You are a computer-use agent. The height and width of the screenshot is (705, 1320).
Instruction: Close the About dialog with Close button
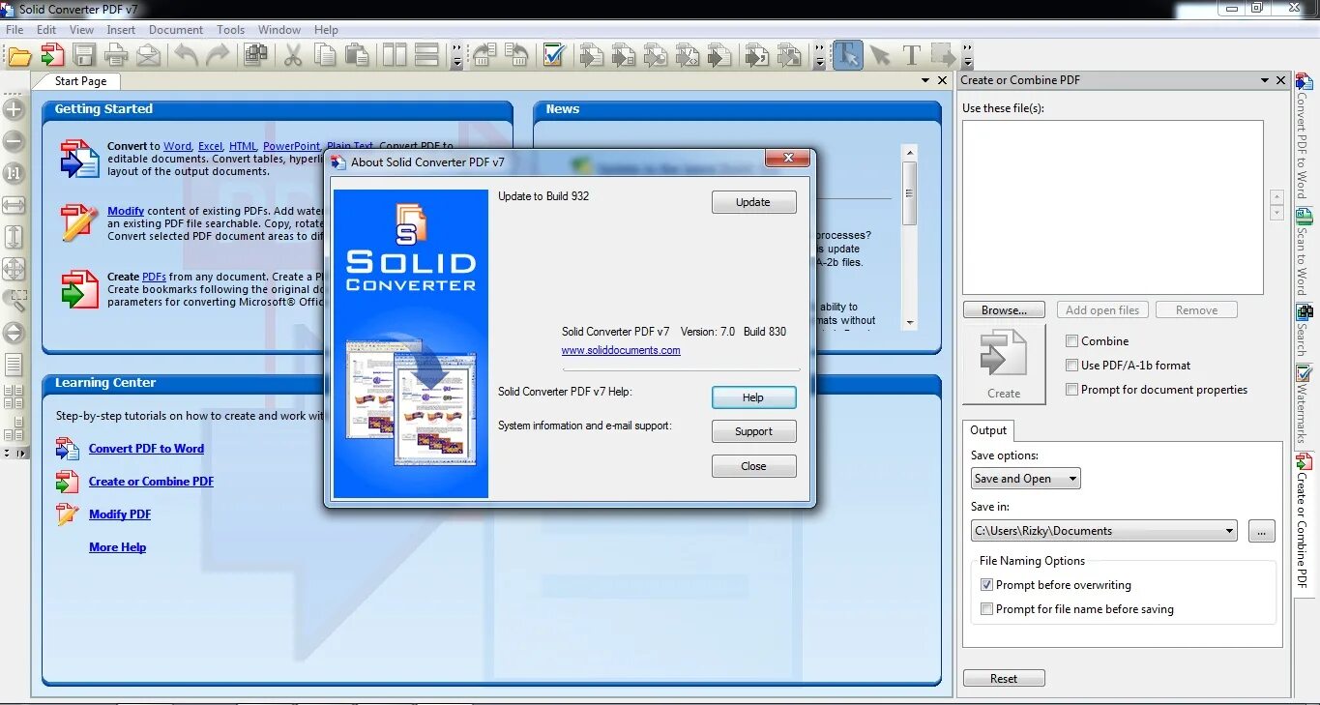[x=753, y=466]
